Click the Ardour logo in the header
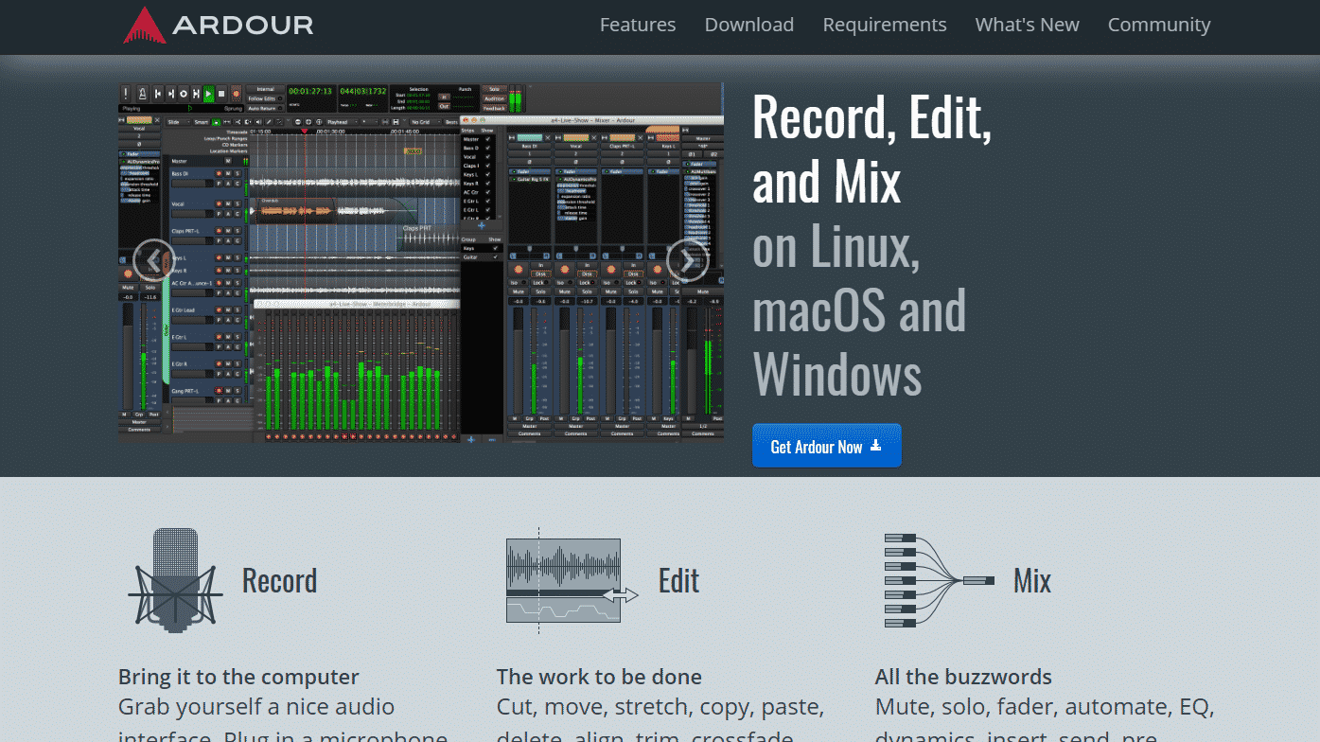Viewport: 1320px width, 742px height. tap(218, 26)
